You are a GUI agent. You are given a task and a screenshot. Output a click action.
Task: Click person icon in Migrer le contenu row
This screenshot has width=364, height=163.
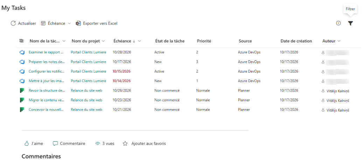pyautogui.click(x=323, y=101)
